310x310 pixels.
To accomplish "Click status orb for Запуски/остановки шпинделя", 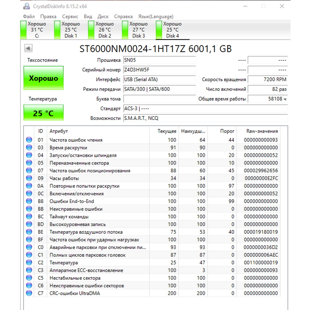I will point(29,155).
